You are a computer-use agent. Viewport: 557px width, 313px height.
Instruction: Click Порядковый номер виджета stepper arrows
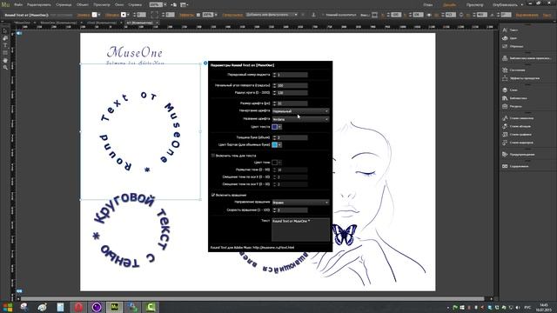(274, 75)
